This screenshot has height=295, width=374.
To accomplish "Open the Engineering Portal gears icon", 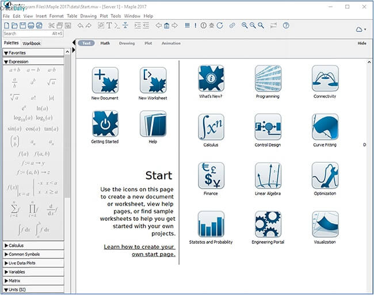I will pyautogui.click(x=268, y=224).
